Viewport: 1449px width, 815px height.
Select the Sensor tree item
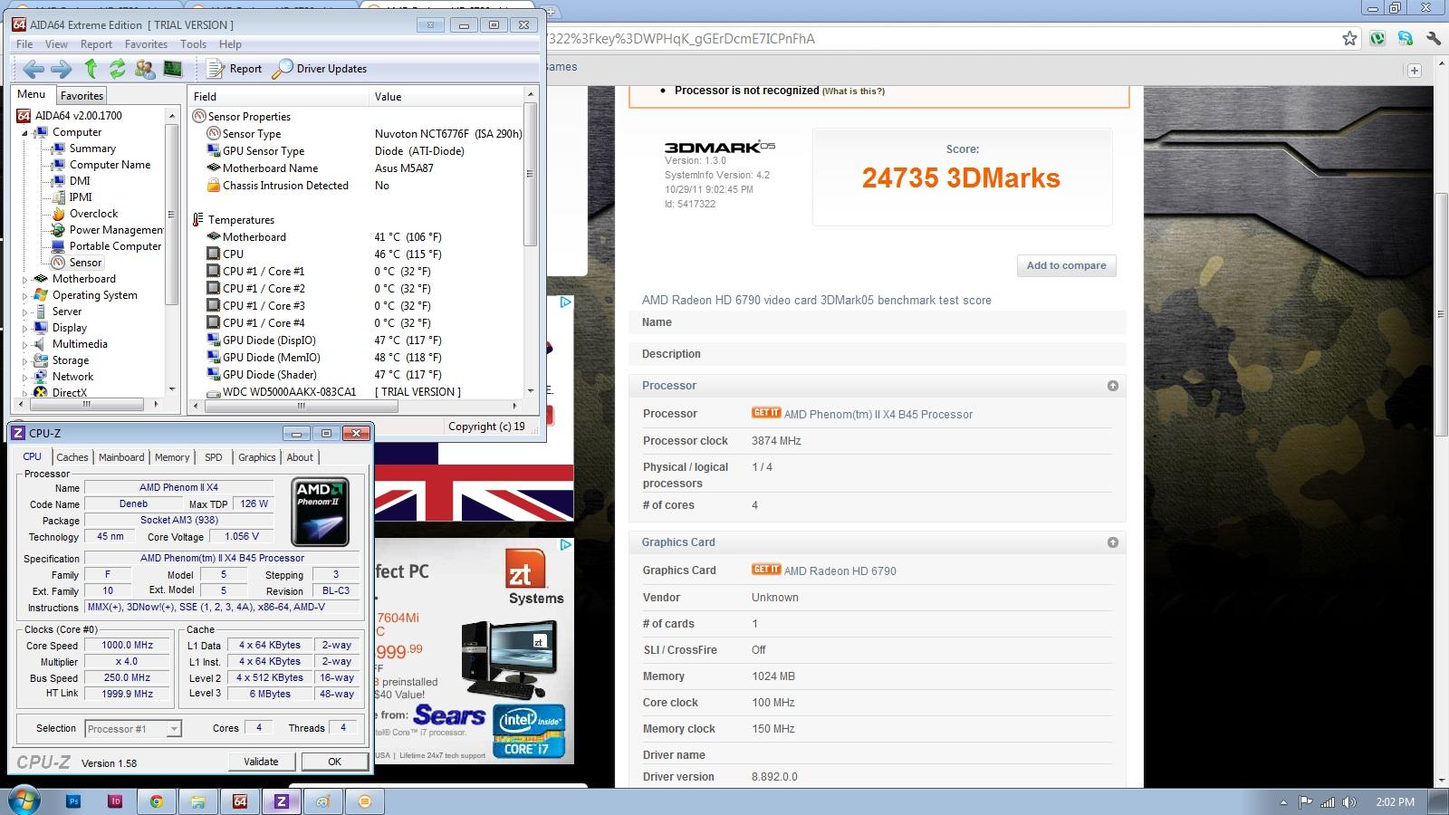pos(85,263)
